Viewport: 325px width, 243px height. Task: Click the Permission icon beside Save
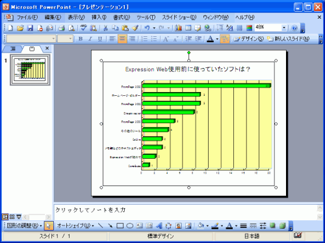coord(40,28)
